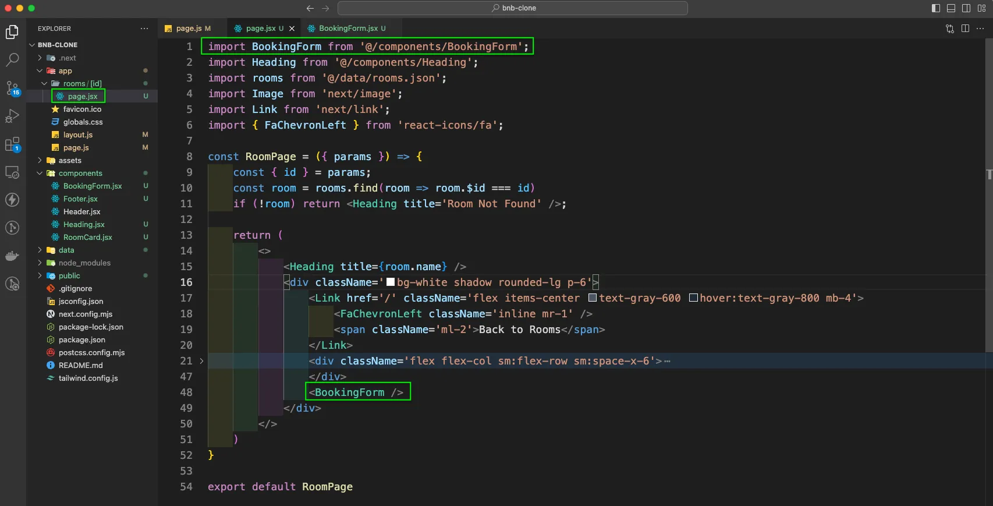This screenshot has width=993, height=506.
Task: Click the three-dots fold placeholder on line 21
Action: pyautogui.click(x=667, y=361)
